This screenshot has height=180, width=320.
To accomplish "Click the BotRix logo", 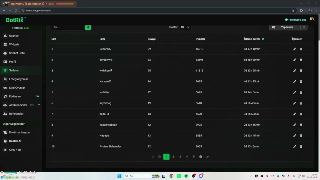I will coord(16,19).
